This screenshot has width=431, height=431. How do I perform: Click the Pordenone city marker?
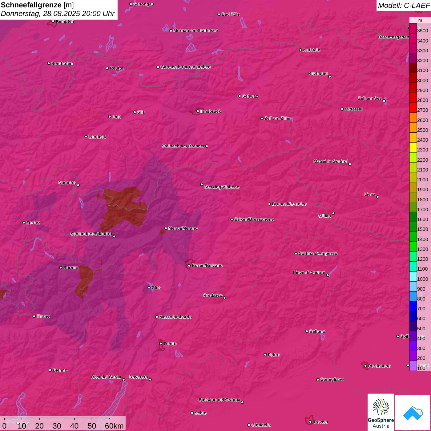tap(365, 366)
